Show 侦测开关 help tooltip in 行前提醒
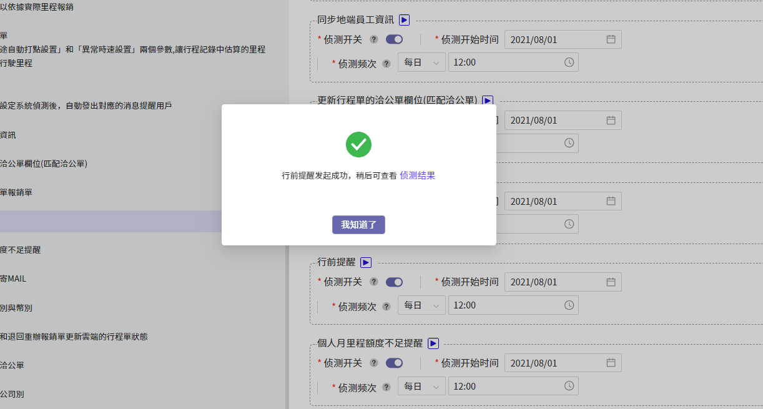 tap(374, 282)
